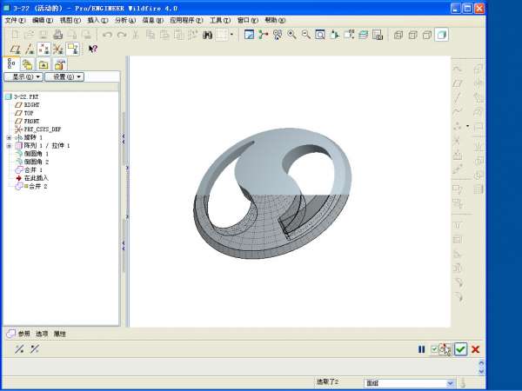The height and width of the screenshot is (391, 522).
Task: Cancel the feature with red X
Action: pyautogui.click(x=476, y=349)
